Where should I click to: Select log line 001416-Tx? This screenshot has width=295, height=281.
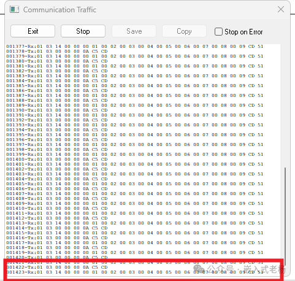[x=57, y=238]
